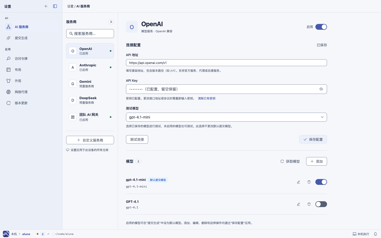The image size is (381, 238).
Task: Open the 测试模型 gpt-4.1-mini dropdown
Action: 226,117
